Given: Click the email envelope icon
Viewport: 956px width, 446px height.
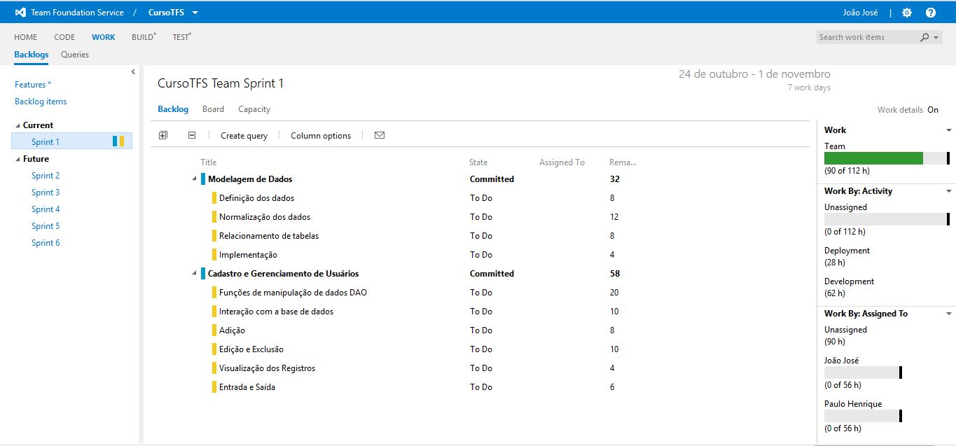Looking at the screenshot, I should point(380,135).
